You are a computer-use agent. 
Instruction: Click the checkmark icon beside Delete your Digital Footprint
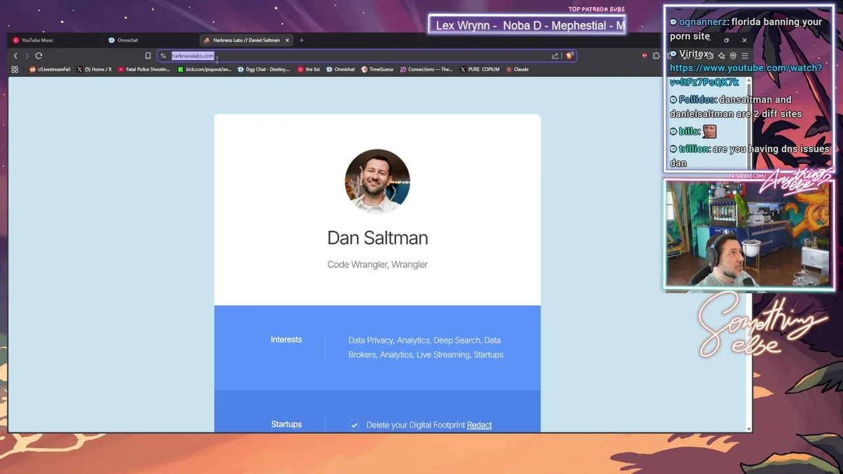(x=354, y=425)
